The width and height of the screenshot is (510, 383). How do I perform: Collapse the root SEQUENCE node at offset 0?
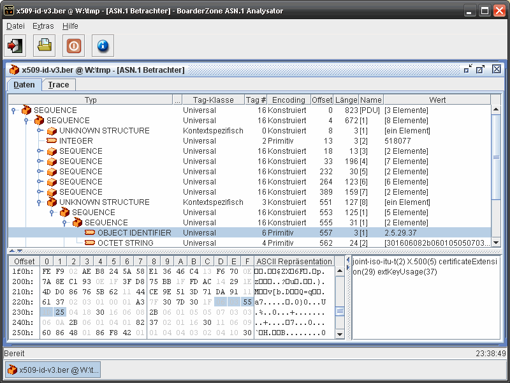point(13,110)
